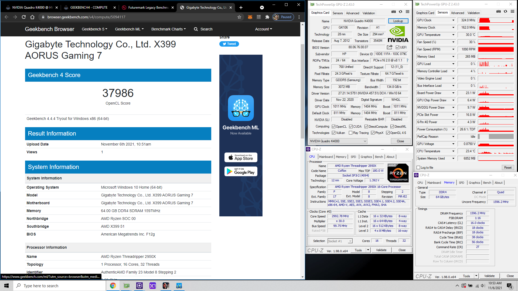This screenshot has width=518, height=291.
Task: Toggle Ray Tracing checkbox in GPU-Z
Action: click(350, 133)
